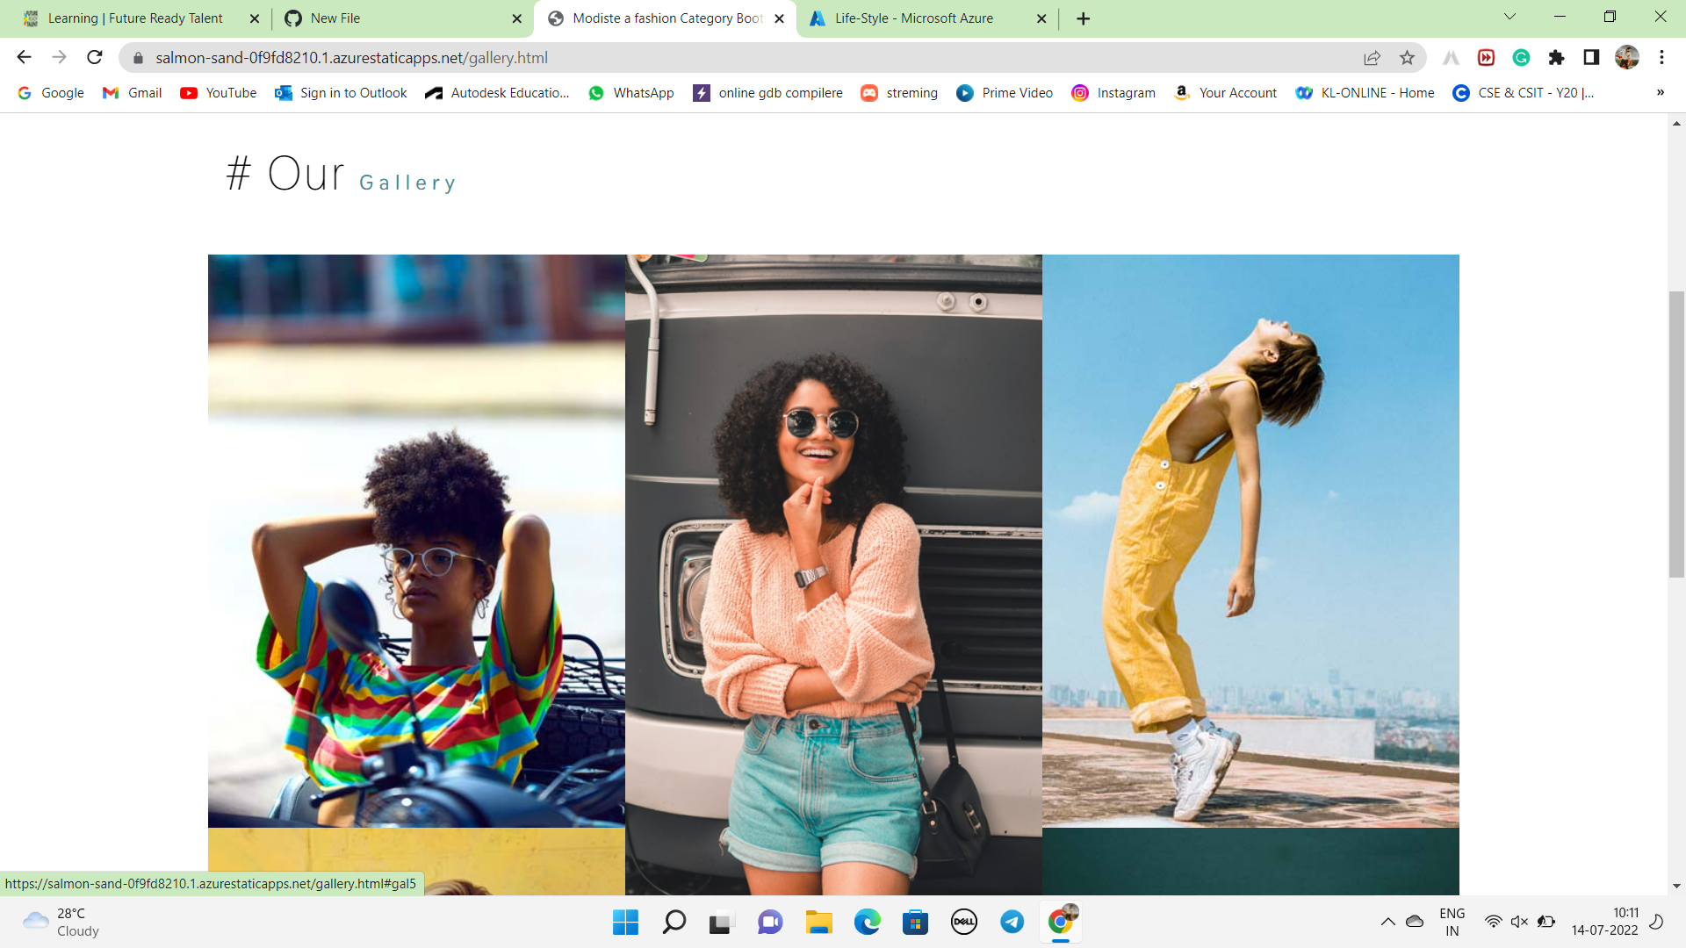Open the Gmail bookmark

click(133, 93)
